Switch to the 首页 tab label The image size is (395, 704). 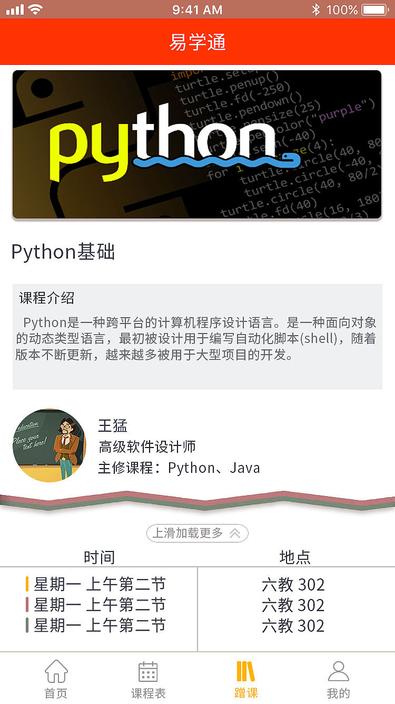click(56, 693)
